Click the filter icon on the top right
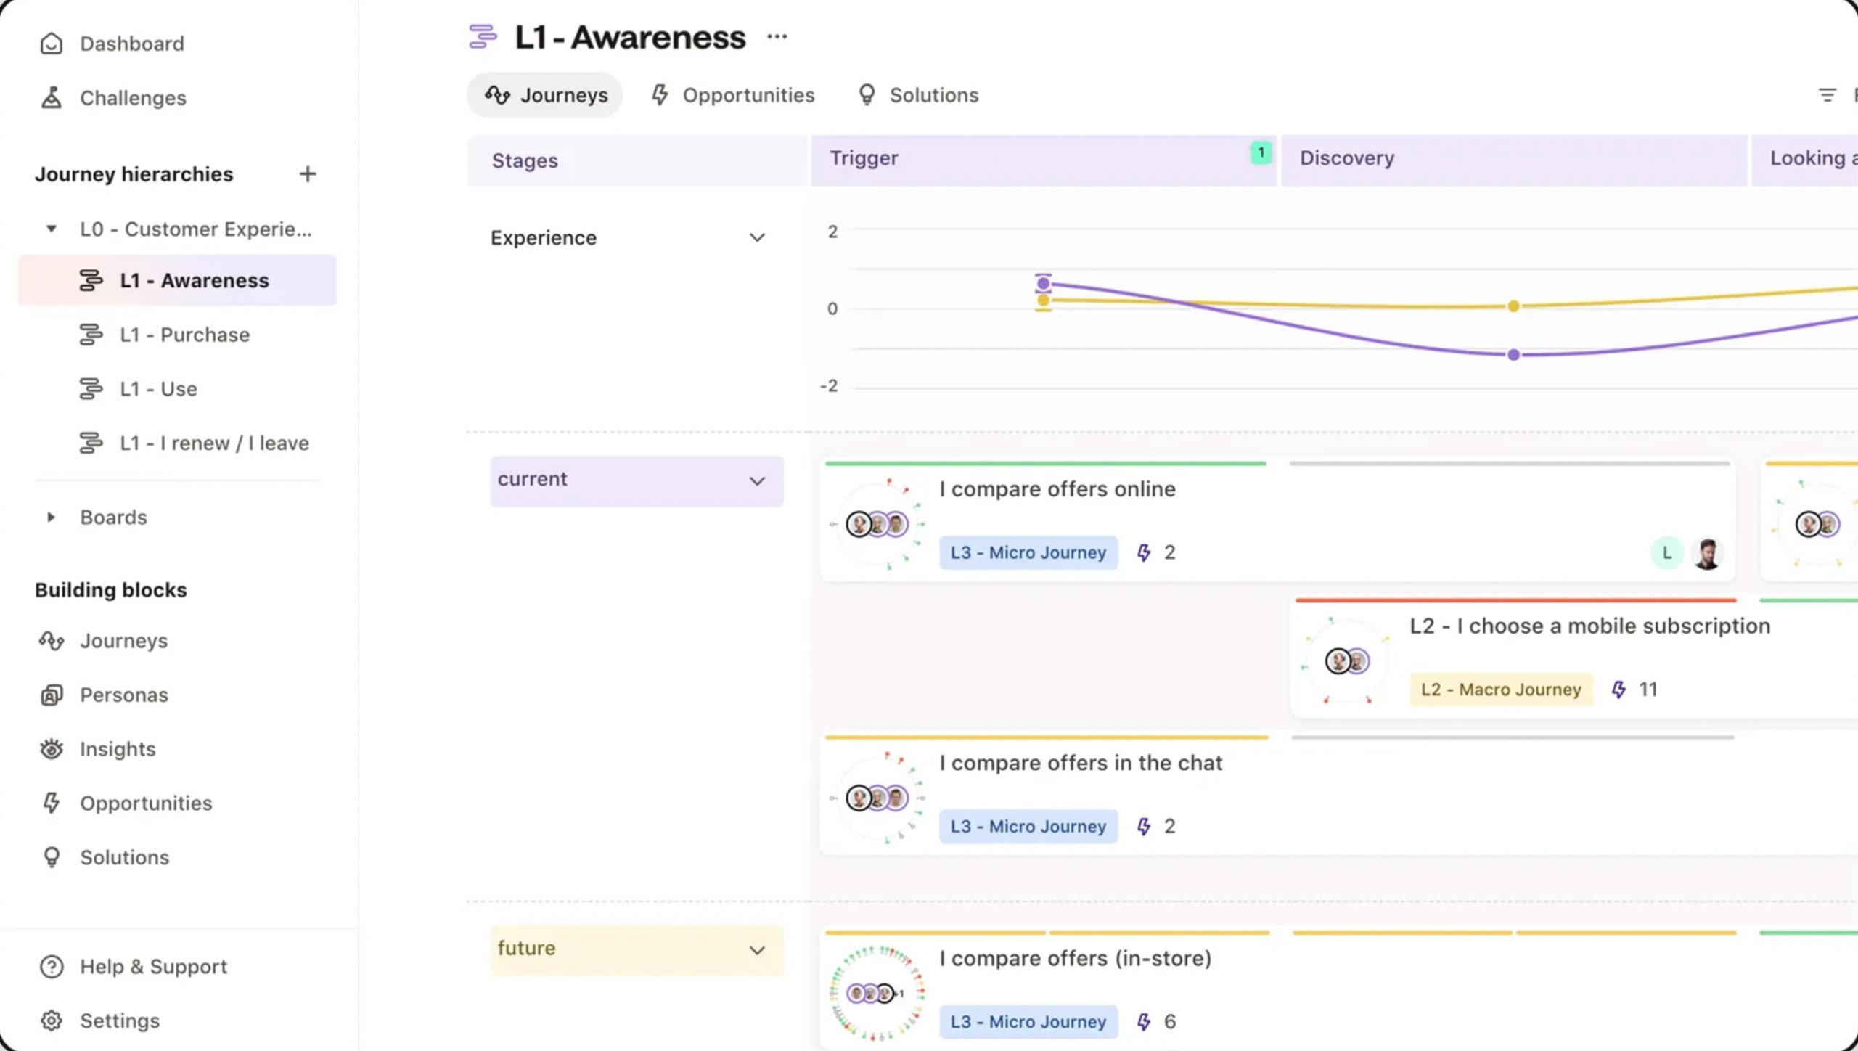The image size is (1858, 1051). pos(1828,94)
